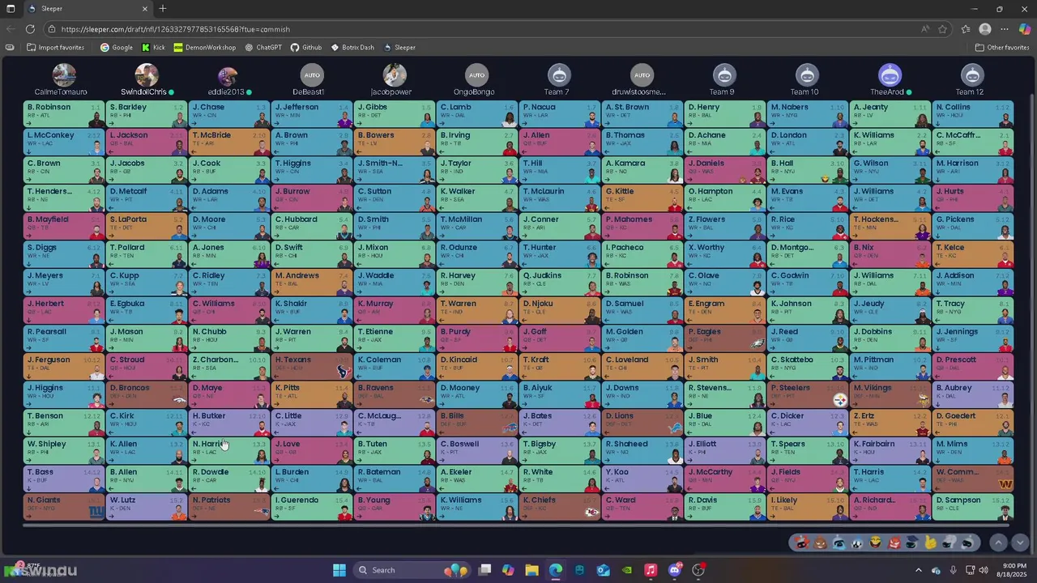Open the Other favorites folder

click(1002, 47)
